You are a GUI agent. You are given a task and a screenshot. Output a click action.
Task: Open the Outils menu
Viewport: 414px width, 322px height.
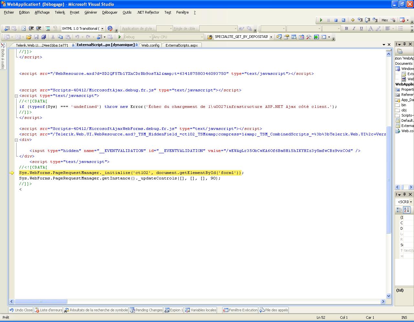pos(127,12)
